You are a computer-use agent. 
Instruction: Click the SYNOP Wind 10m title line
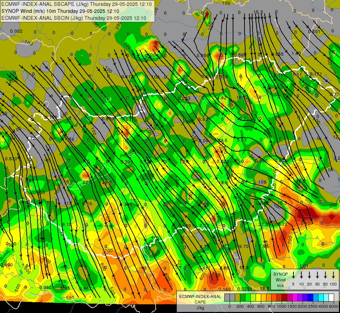pos(60,11)
